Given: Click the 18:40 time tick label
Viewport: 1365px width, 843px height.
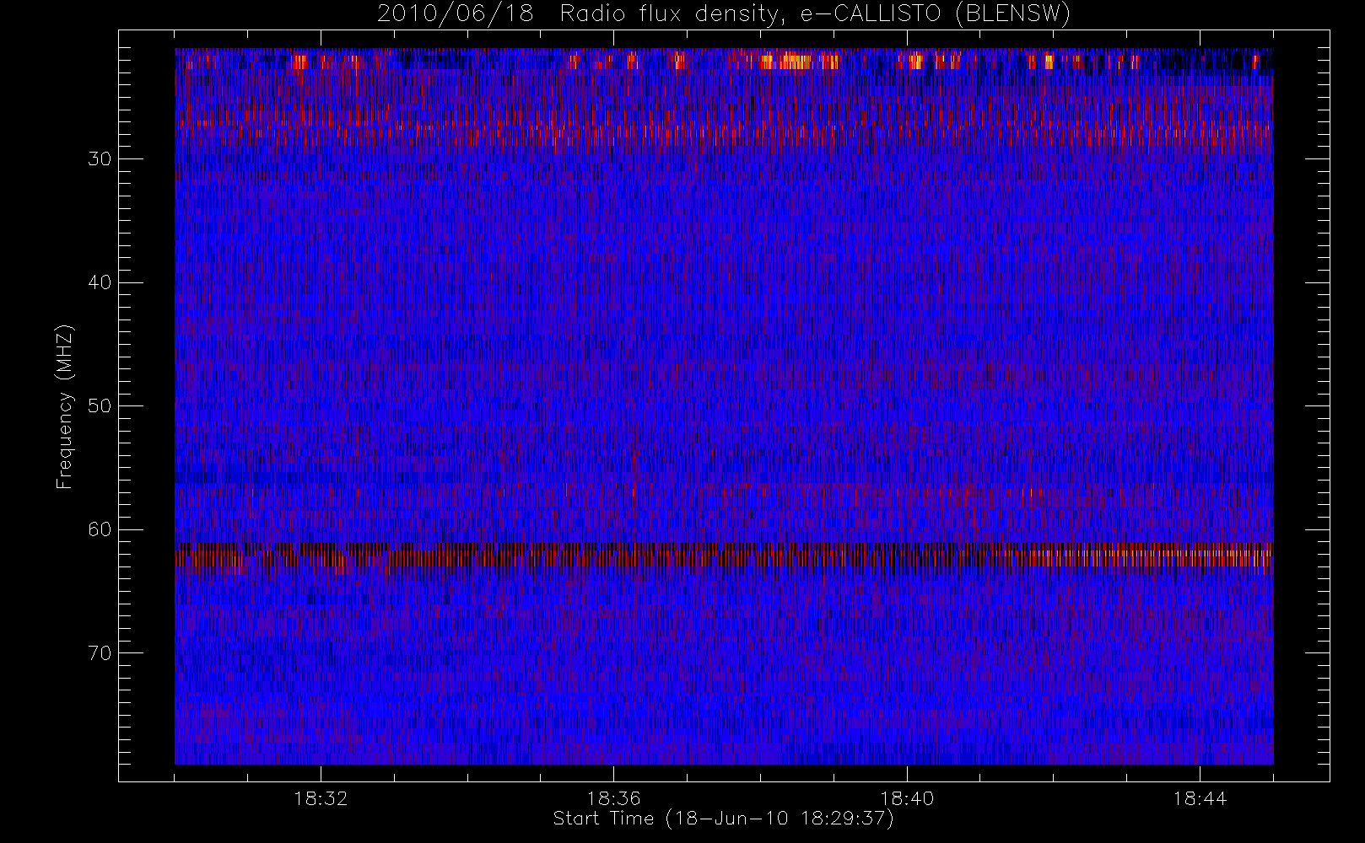Looking at the screenshot, I should pyautogui.click(x=907, y=798).
